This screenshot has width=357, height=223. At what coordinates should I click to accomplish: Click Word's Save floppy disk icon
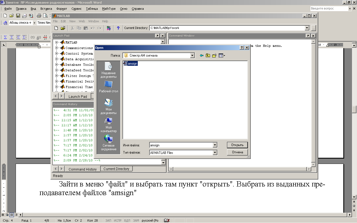18,16
